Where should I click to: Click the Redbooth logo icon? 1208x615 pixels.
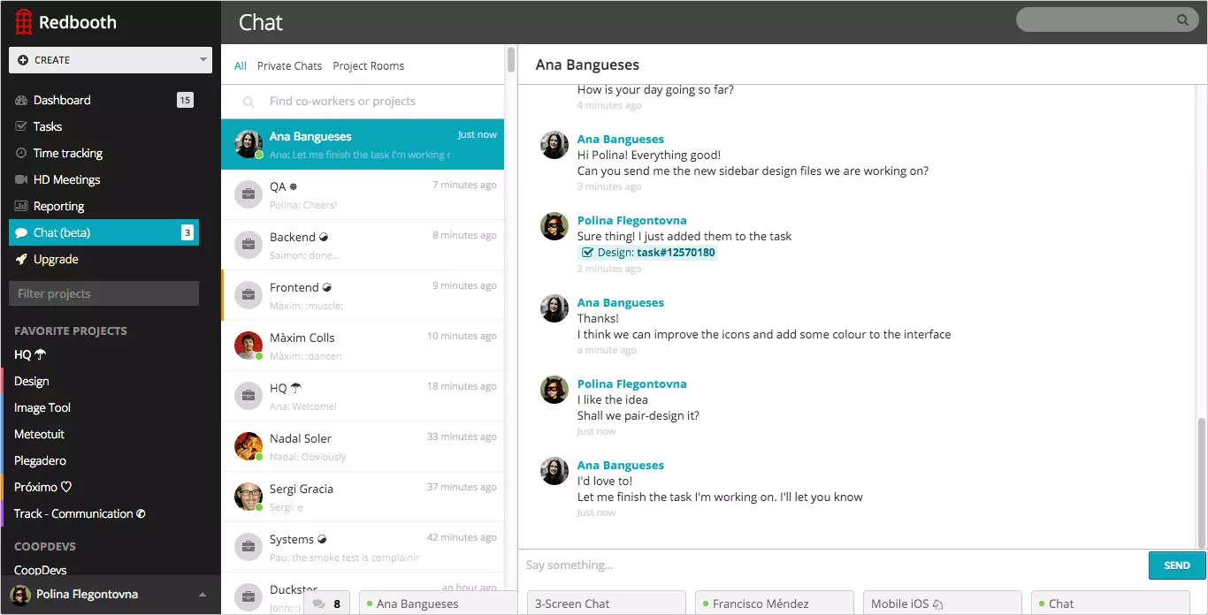(24, 22)
